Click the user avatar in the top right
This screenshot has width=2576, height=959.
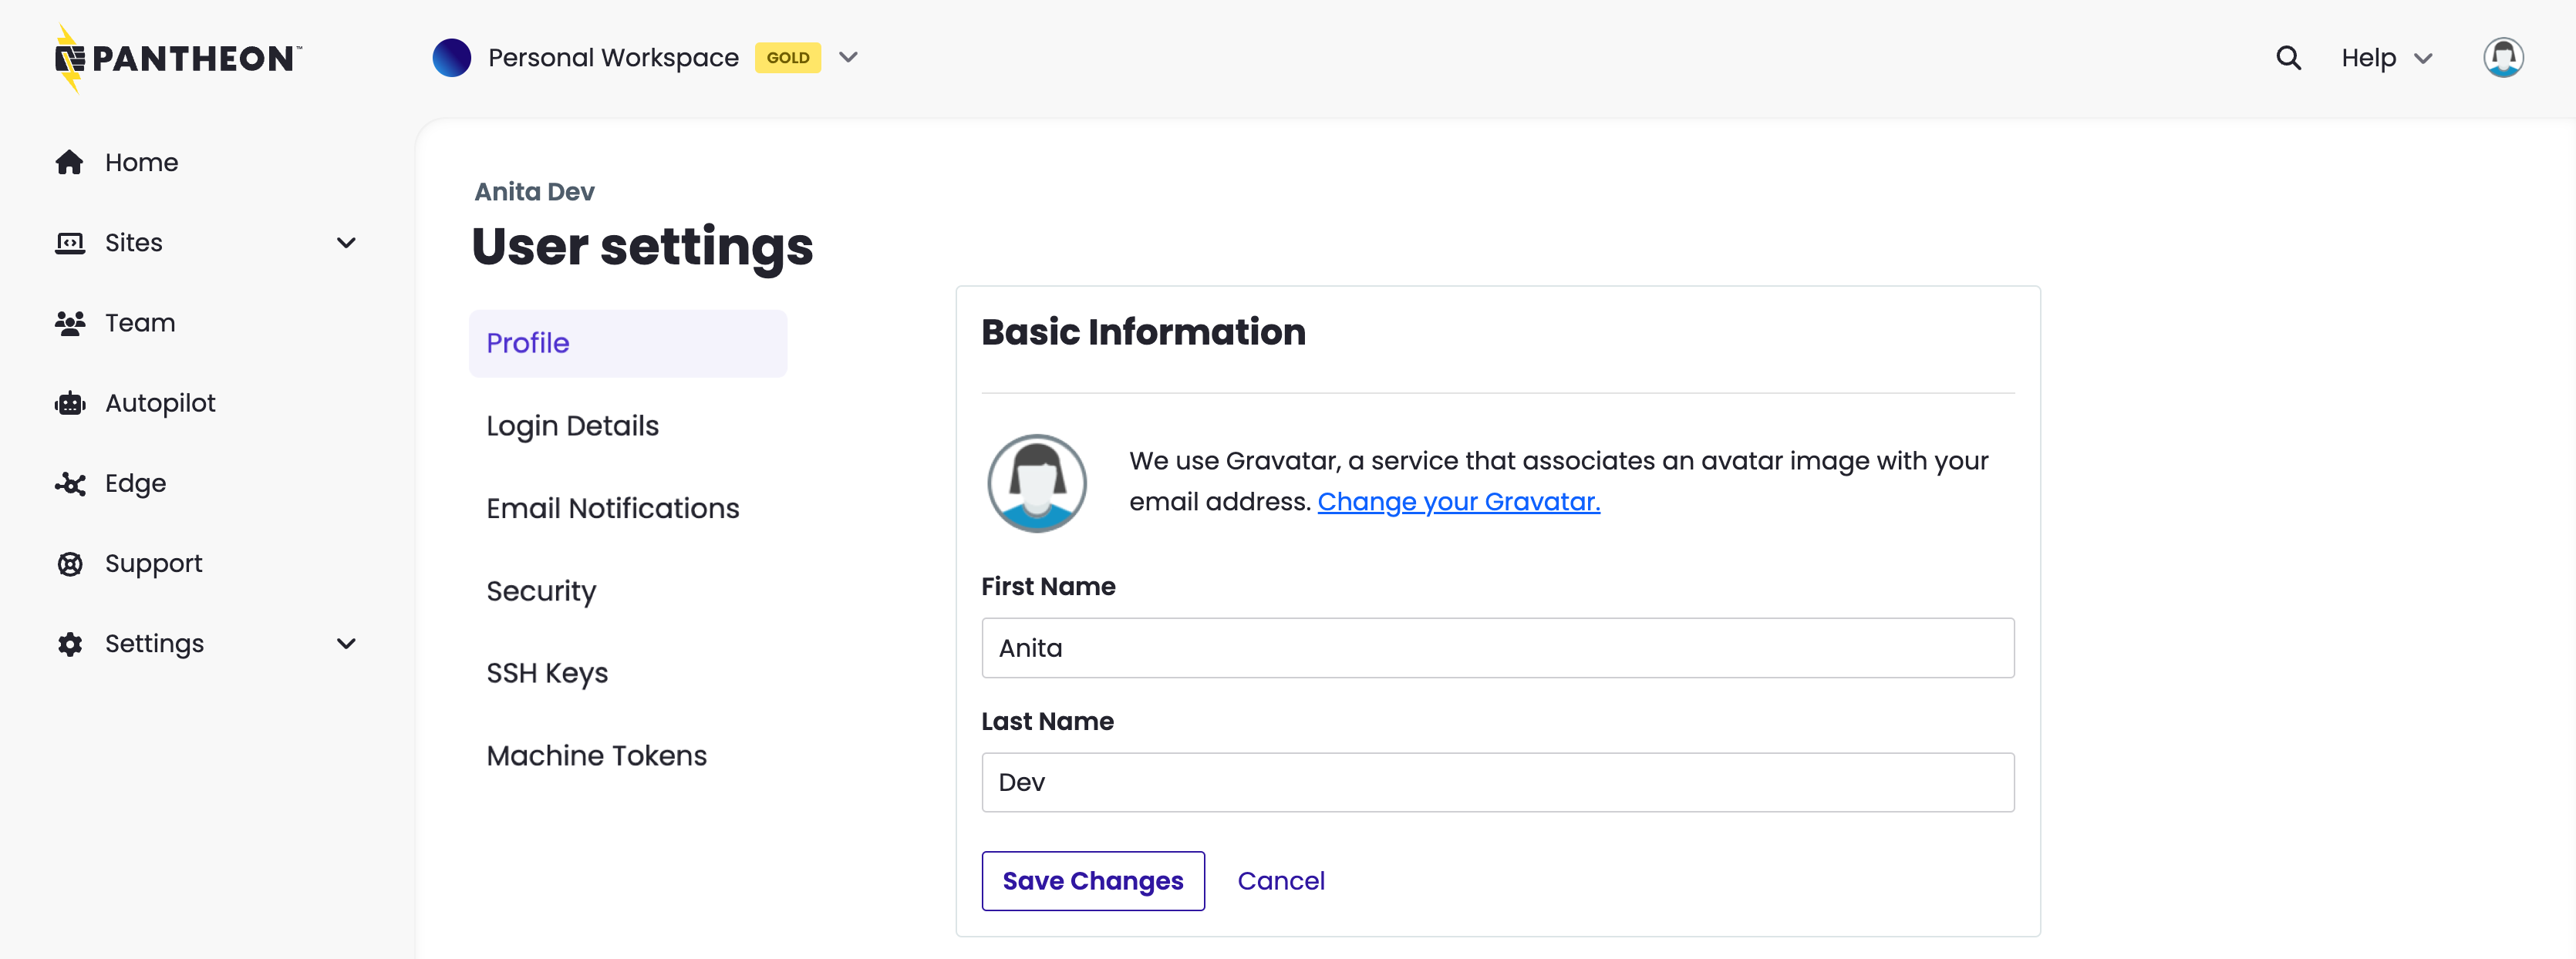[x=2504, y=57]
